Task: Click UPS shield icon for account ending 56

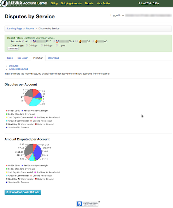Action: coord(80,42)
